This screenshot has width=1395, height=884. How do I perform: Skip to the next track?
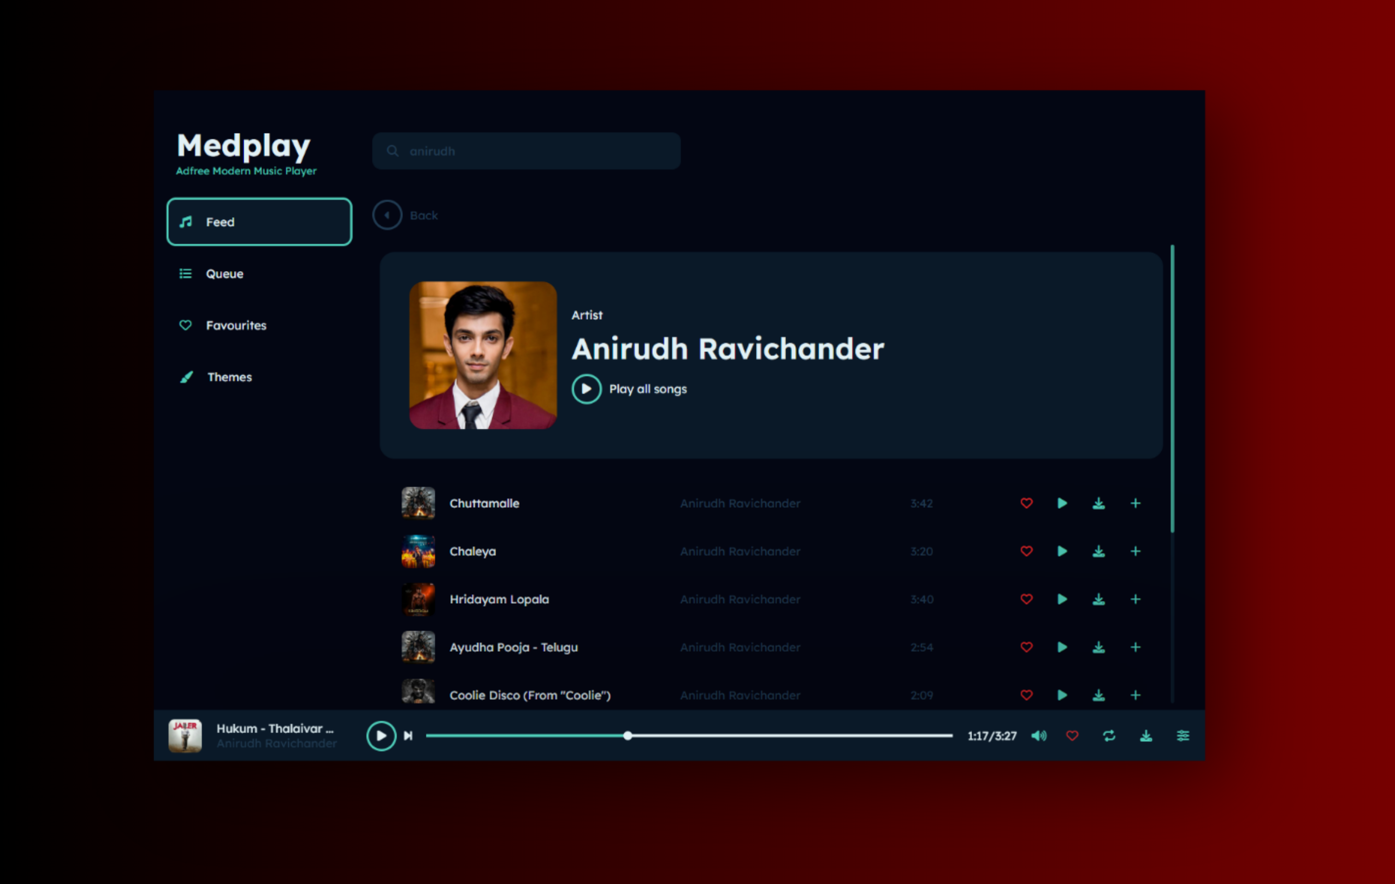pos(408,736)
